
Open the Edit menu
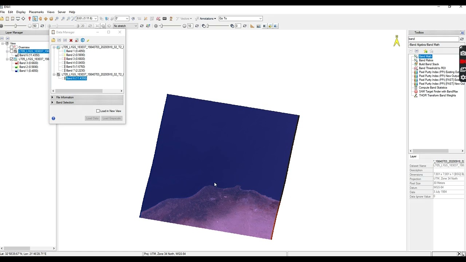click(x=11, y=12)
